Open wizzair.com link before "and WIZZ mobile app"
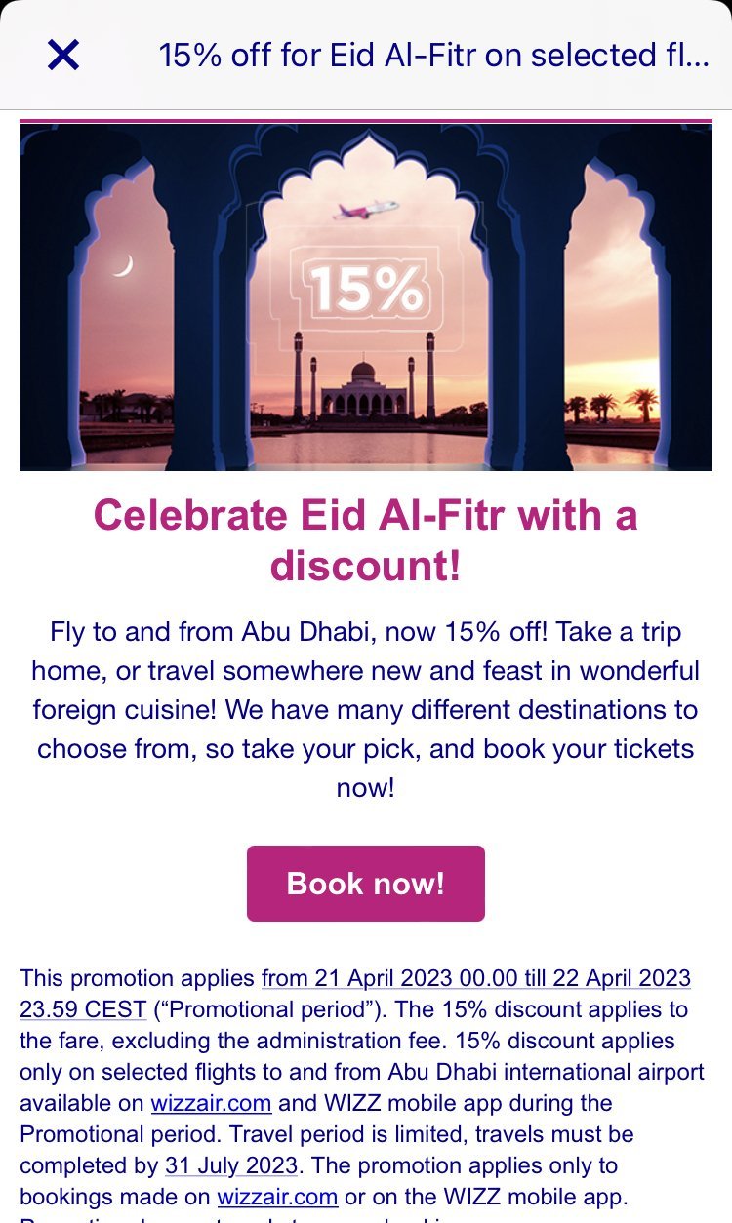 click(211, 1103)
